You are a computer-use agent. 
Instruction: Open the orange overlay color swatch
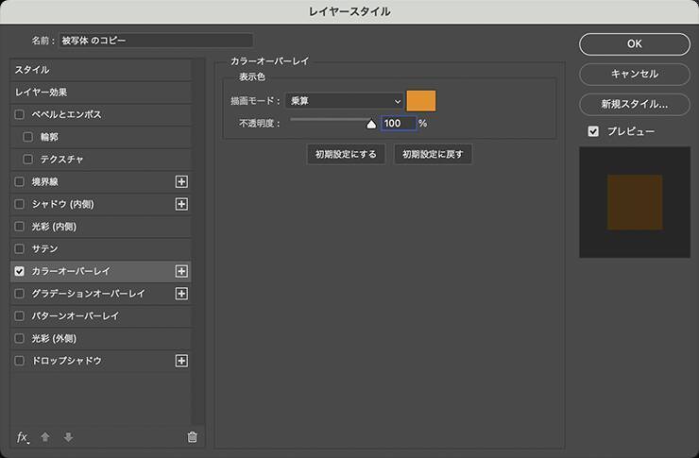pos(421,101)
